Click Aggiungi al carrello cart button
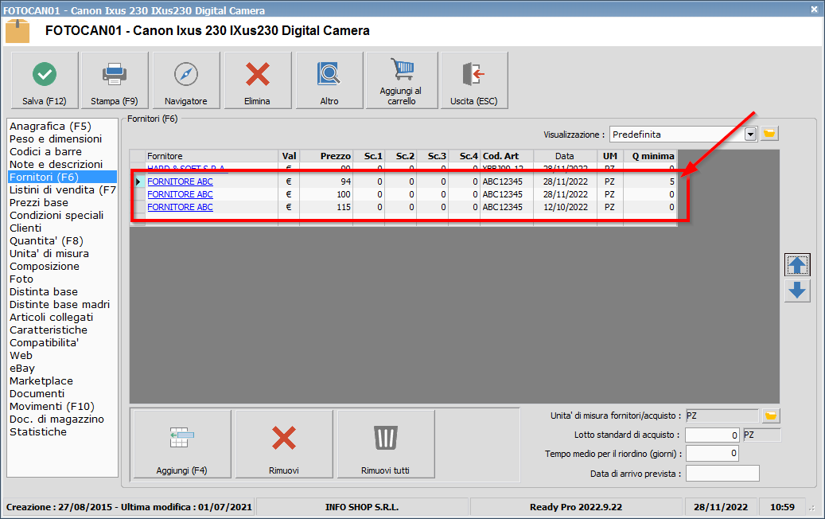The height and width of the screenshot is (519, 825). [402, 80]
